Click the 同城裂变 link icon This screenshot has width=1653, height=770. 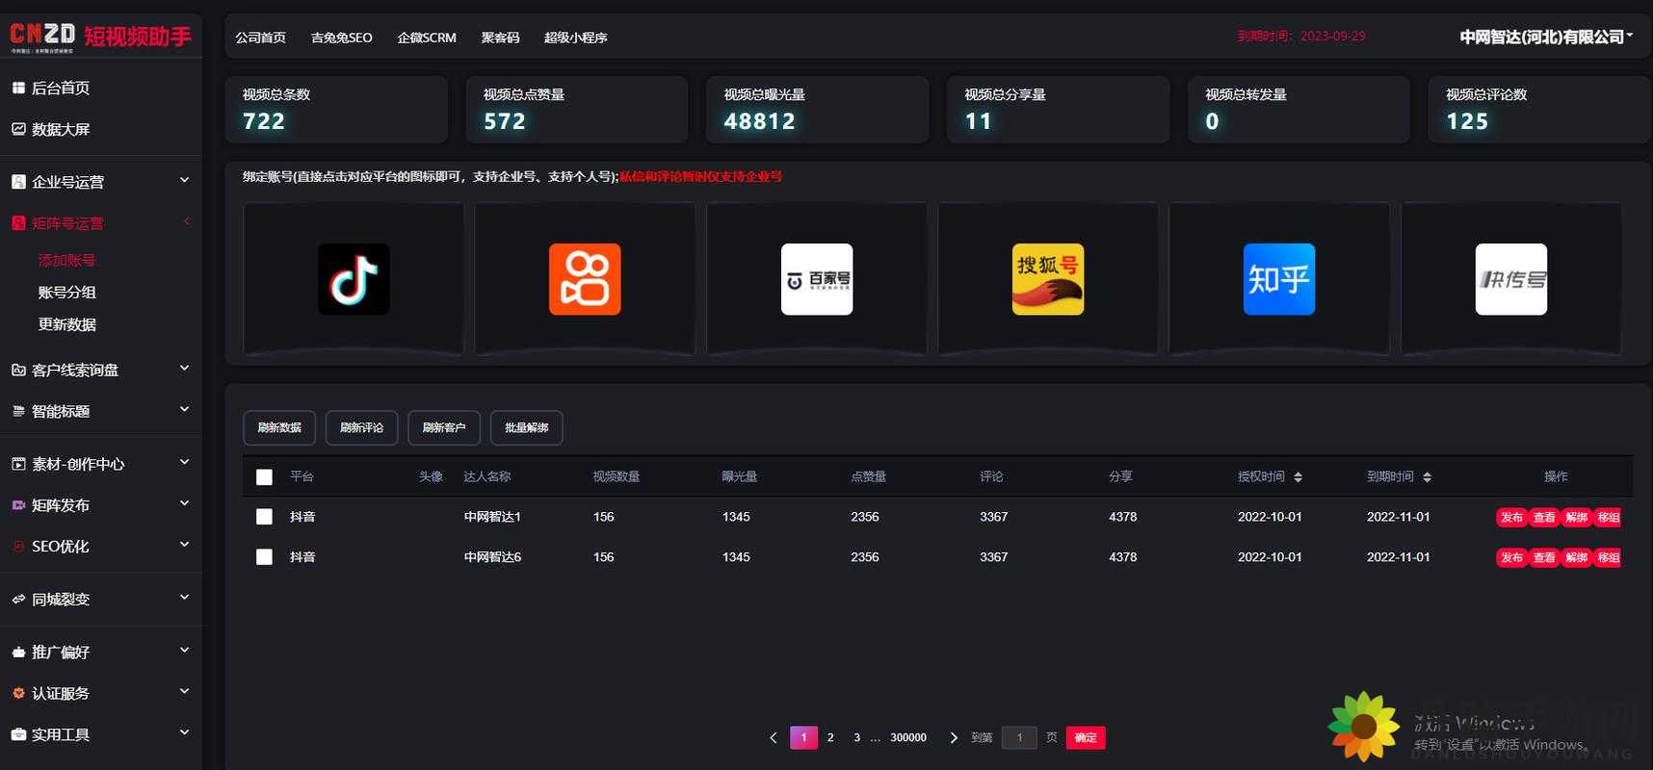click(18, 599)
